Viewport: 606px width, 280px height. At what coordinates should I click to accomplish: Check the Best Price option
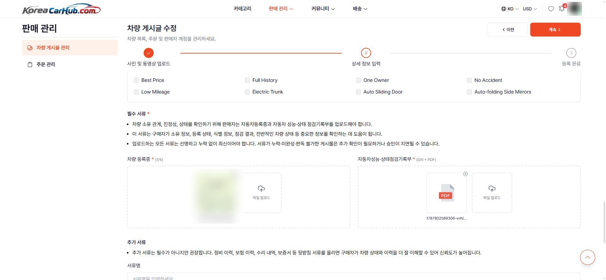tap(136, 80)
